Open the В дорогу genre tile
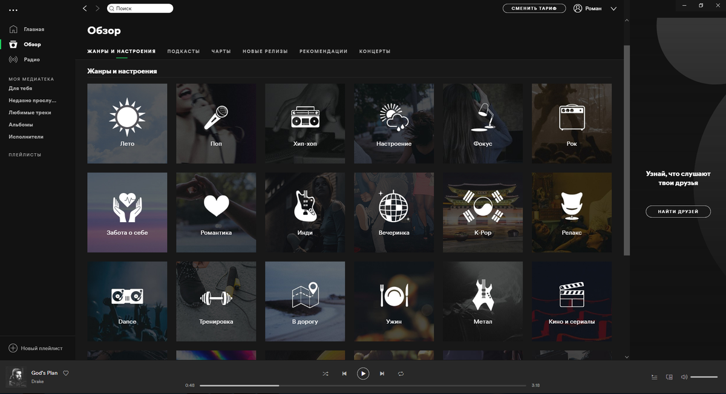 pos(305,301)
